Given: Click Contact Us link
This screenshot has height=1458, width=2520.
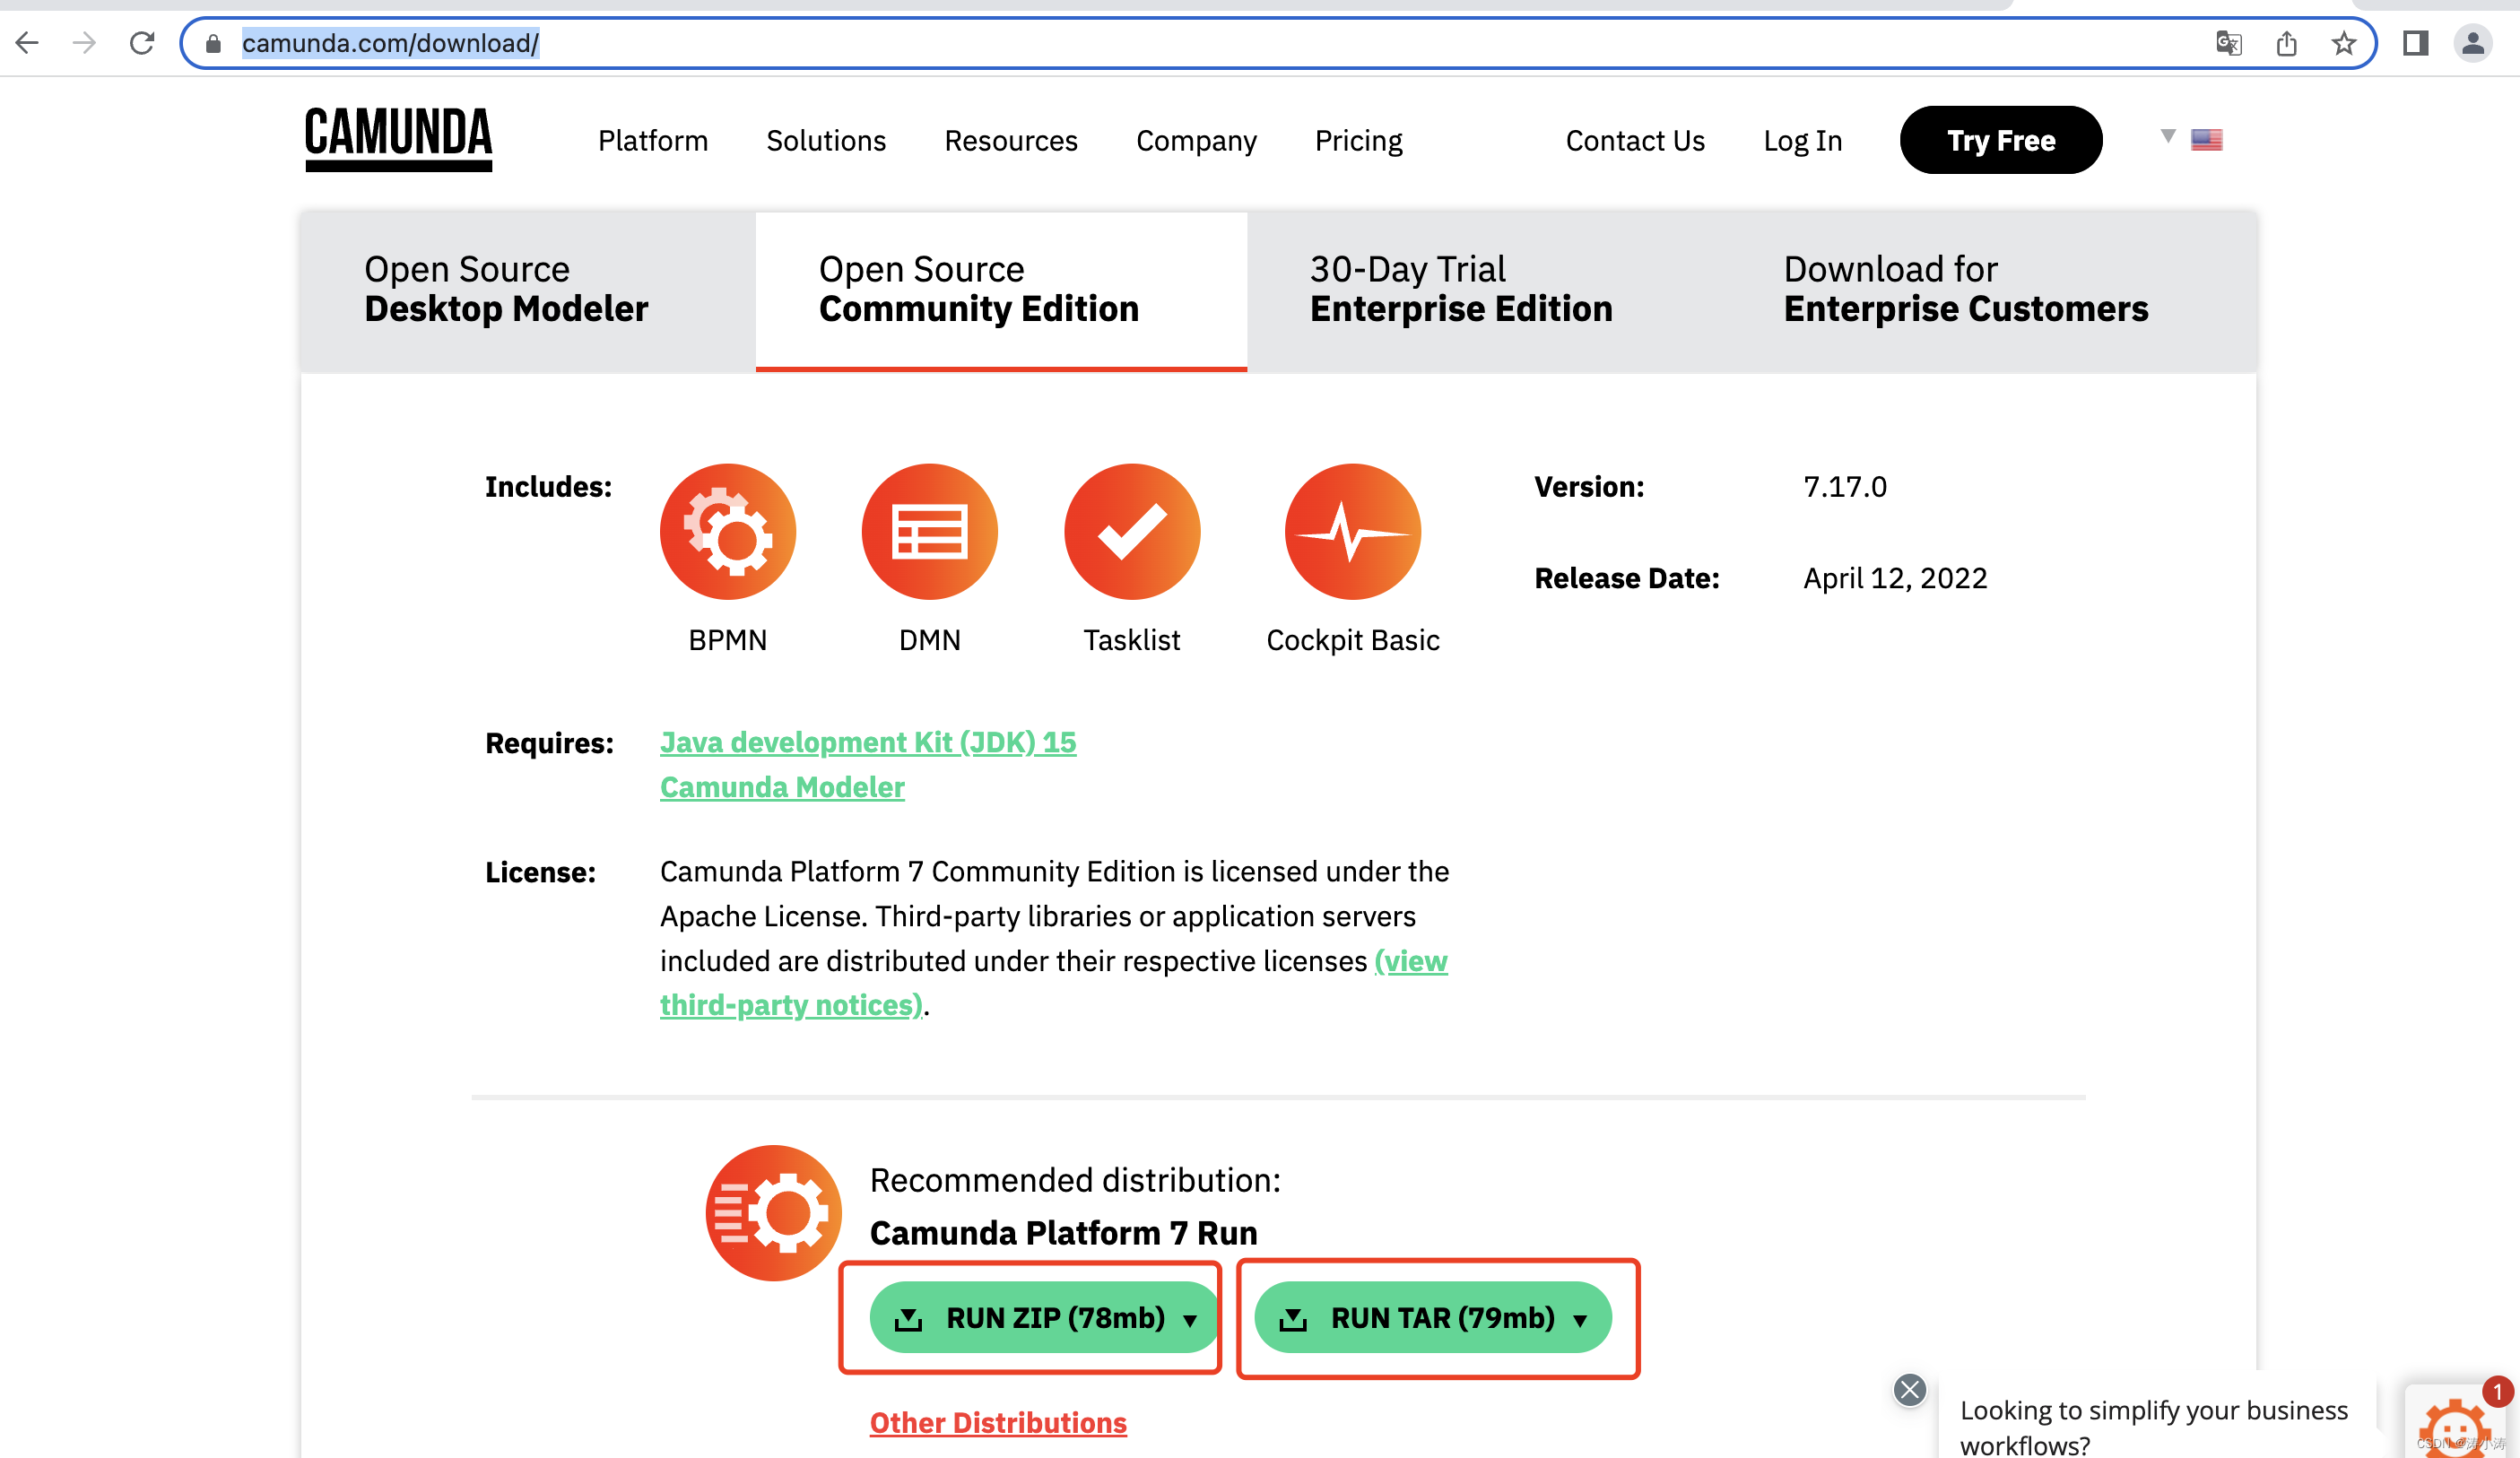Looking at the screenshot, I should pyautogui.click(x=1635, y=141).
